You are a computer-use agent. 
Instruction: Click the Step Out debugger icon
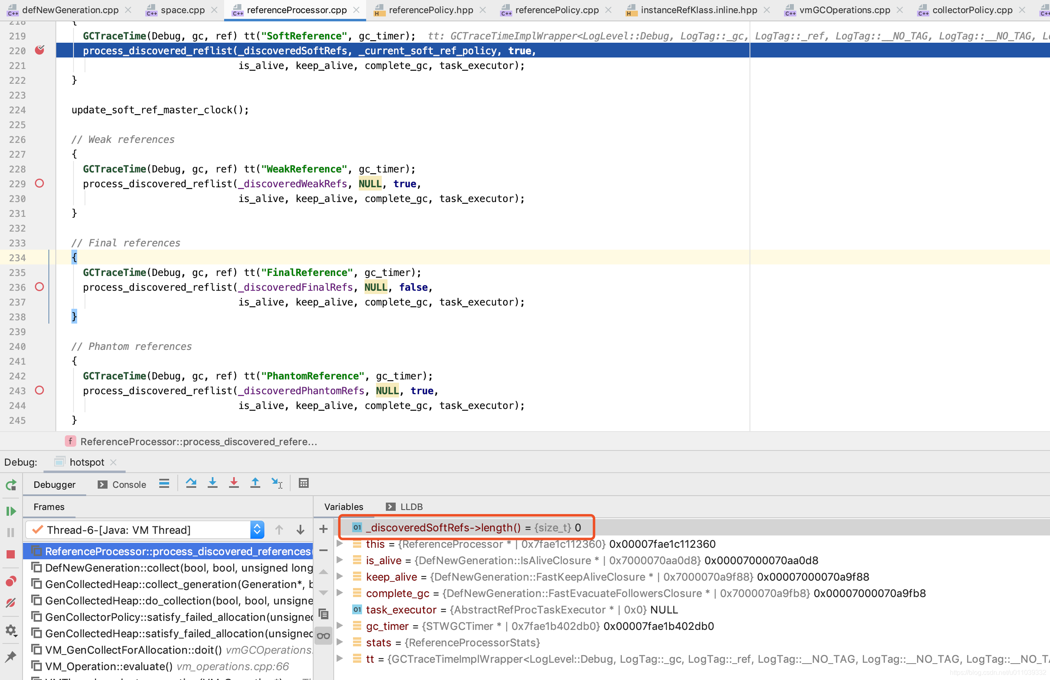[x=255, y=483]
